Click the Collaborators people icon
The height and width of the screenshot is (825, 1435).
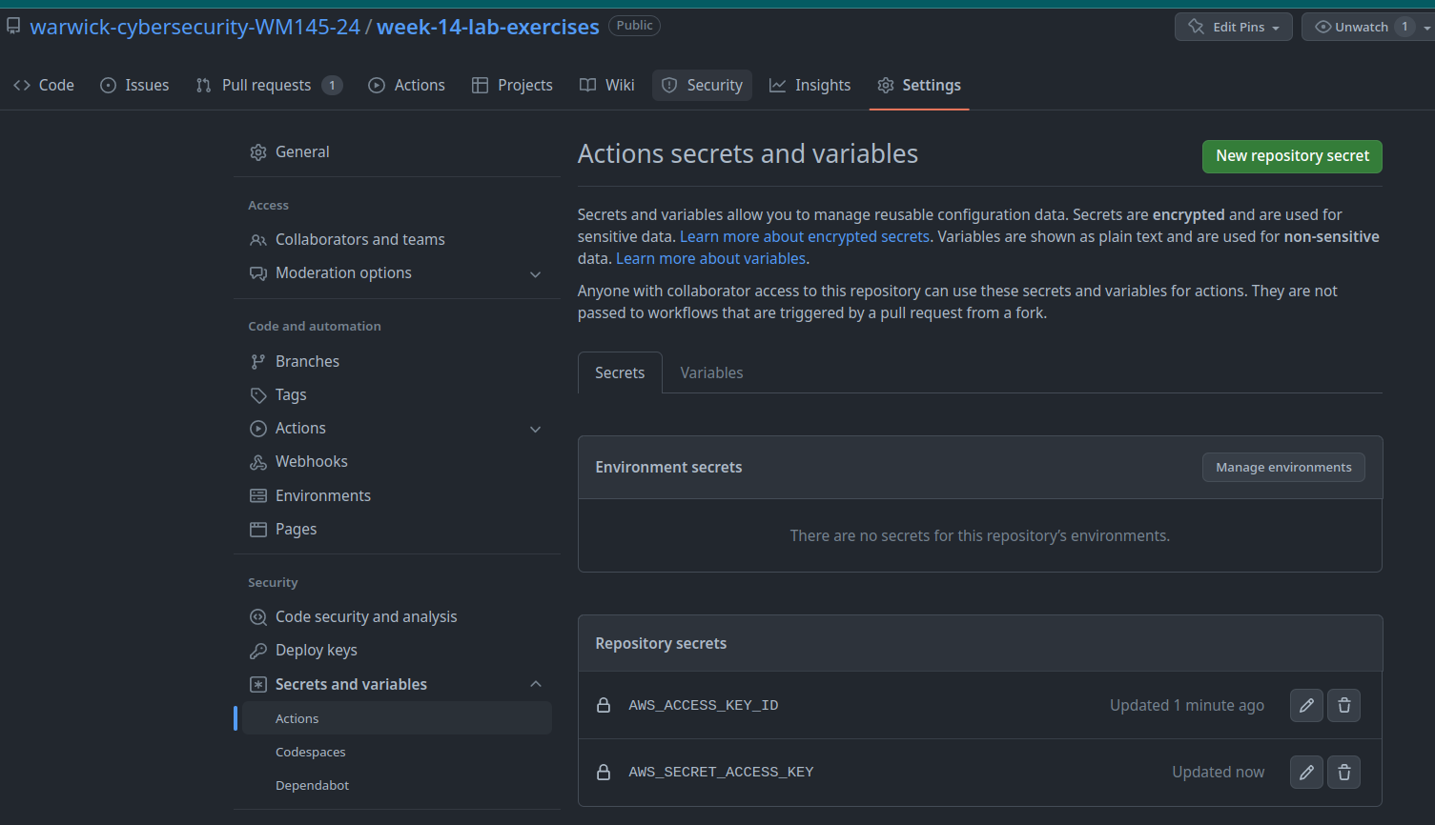click(x=258, y=240)
